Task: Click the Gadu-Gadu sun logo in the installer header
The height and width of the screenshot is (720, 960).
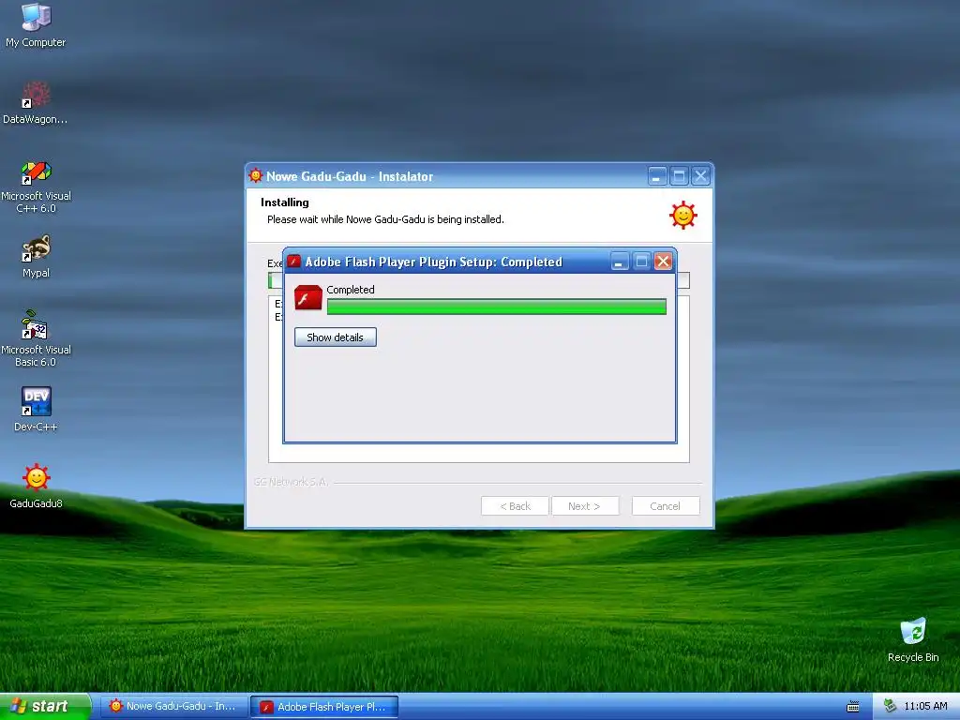Action: coord(683,215)
